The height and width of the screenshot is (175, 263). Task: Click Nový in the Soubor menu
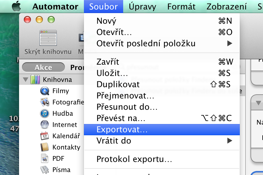(x=106, y=21)
